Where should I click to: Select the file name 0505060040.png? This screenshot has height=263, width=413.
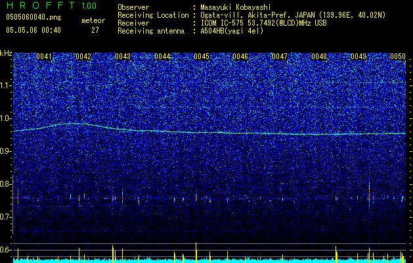point(33,17)
